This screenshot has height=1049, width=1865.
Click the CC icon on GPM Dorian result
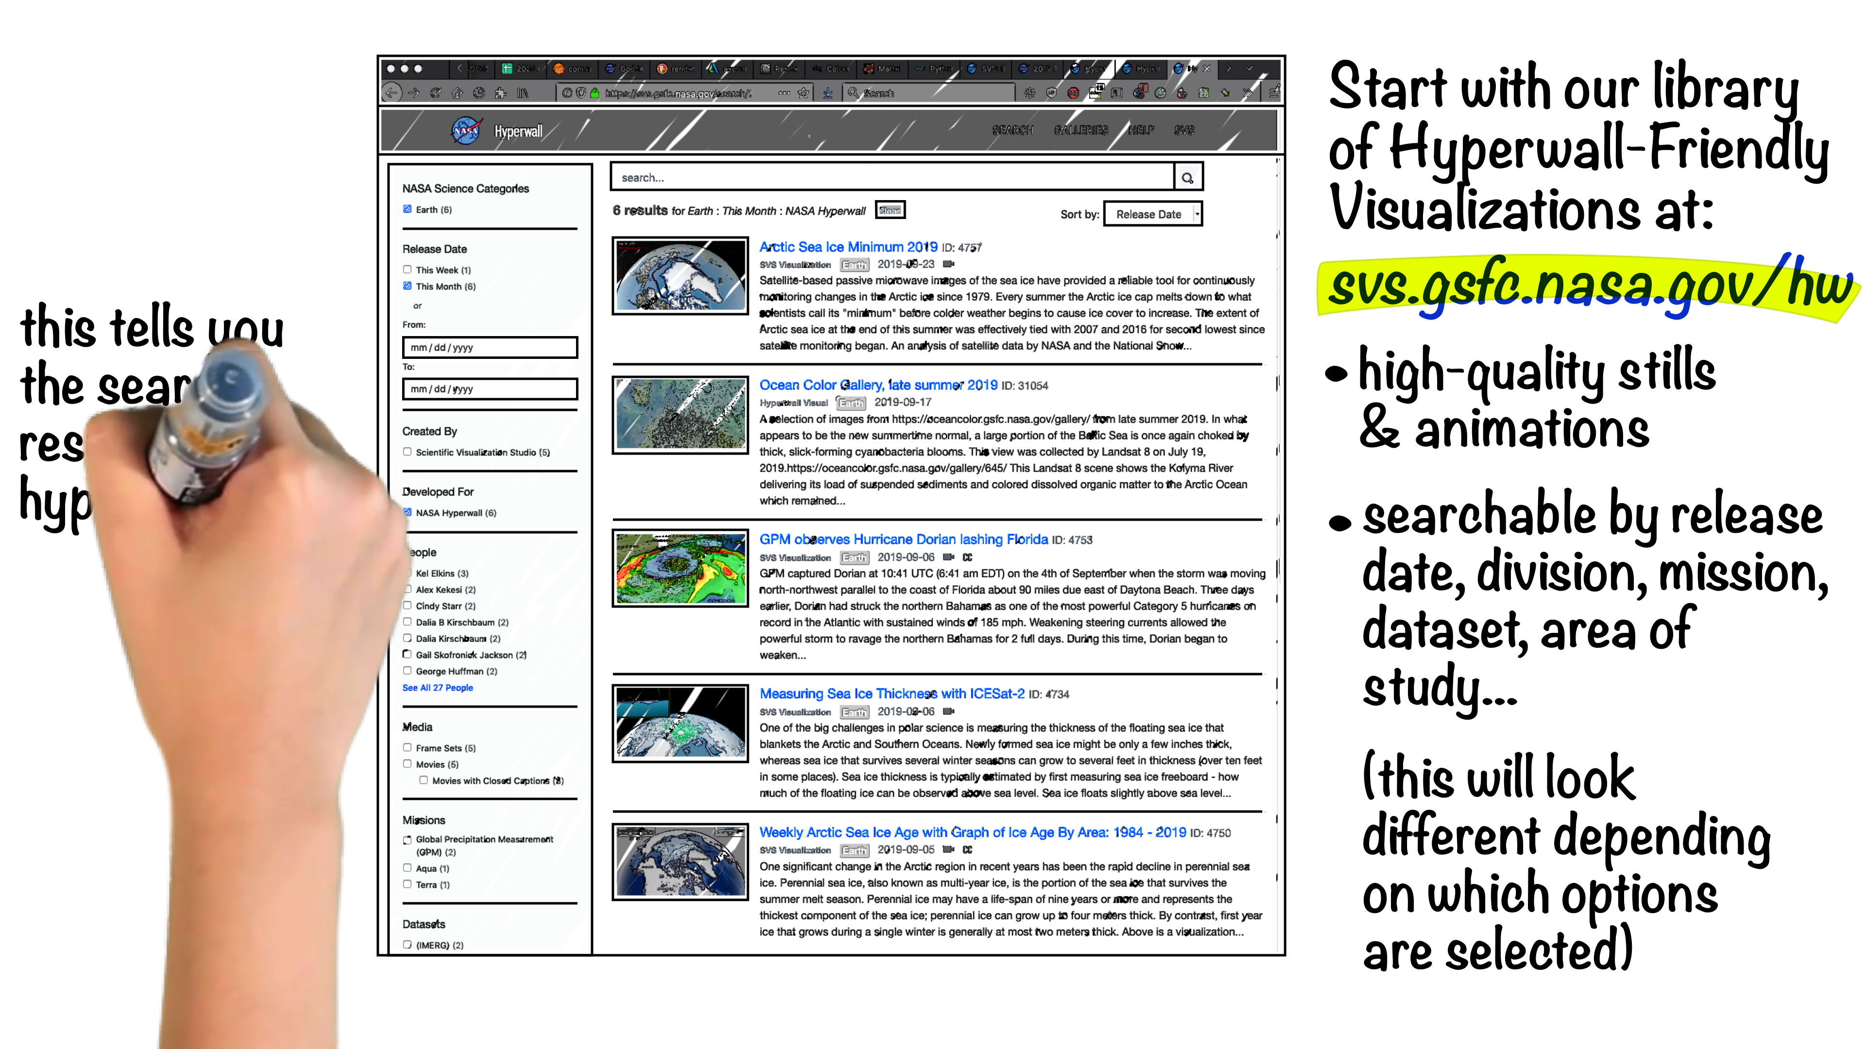pos(967,557)
